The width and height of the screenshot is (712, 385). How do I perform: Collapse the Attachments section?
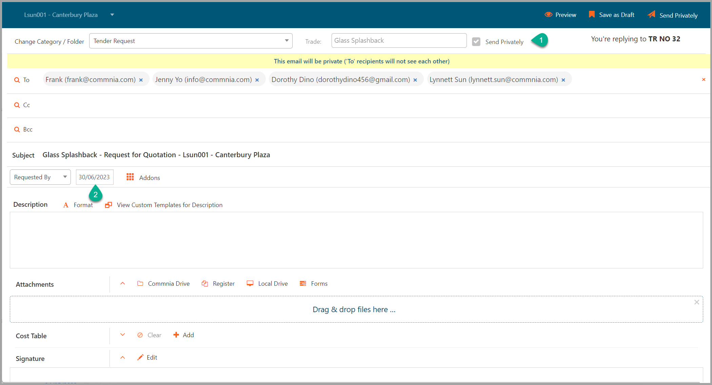click(123, 283)
